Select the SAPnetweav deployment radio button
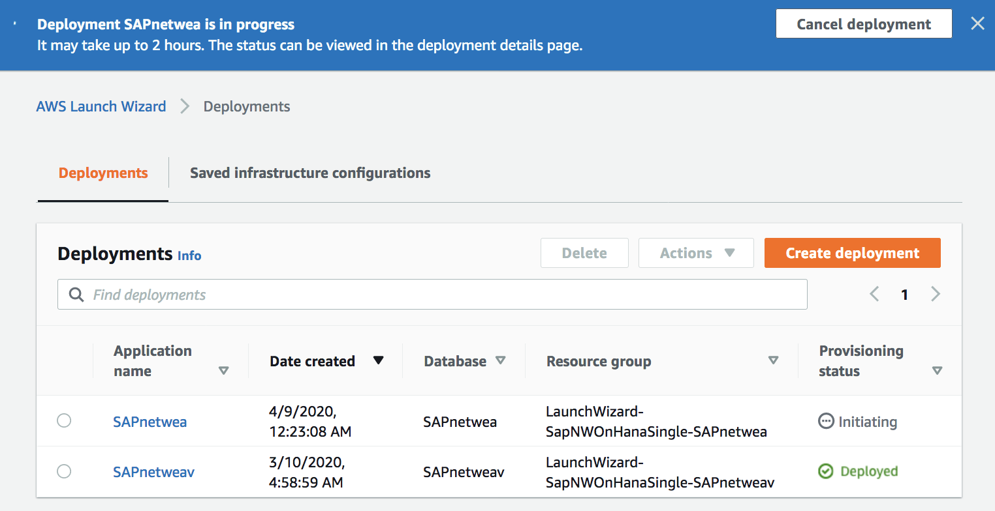Viewport: 995px width, 511px height. [x=64, y=471]
